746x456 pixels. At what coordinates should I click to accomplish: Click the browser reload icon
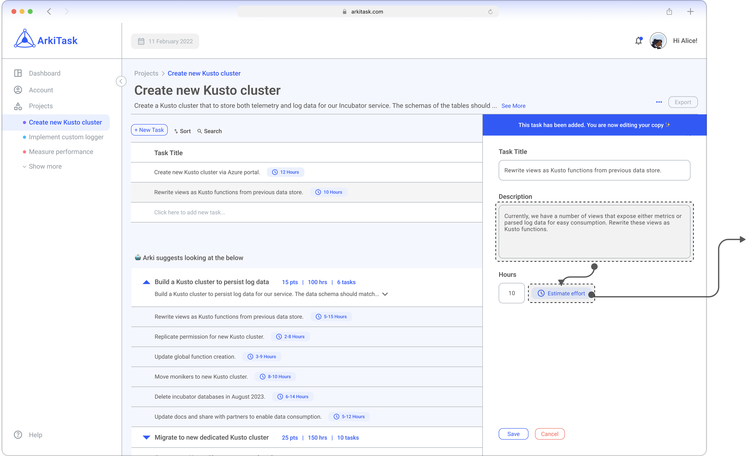pos(490,12)
